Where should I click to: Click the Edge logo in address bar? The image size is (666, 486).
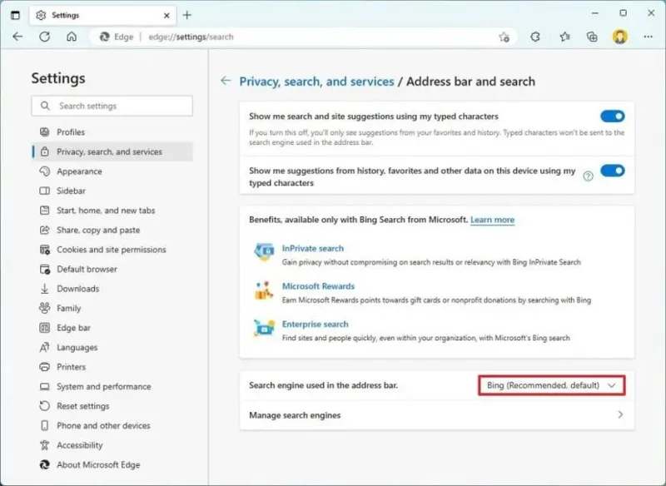(x=105, y=37)
